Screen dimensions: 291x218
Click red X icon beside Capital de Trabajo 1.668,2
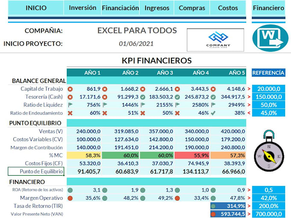[105, 89]
